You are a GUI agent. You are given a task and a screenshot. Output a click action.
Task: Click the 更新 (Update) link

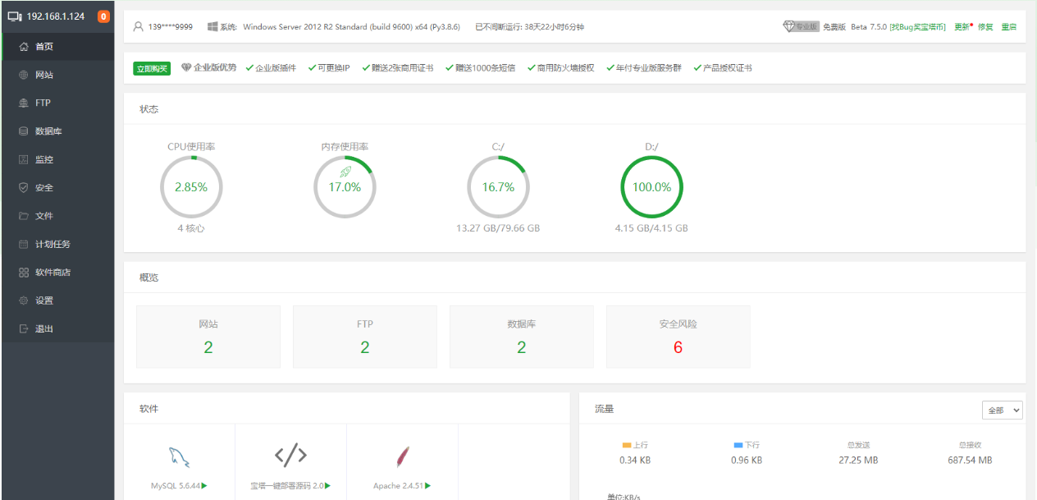pyautogui.click(x=961, y=26)
